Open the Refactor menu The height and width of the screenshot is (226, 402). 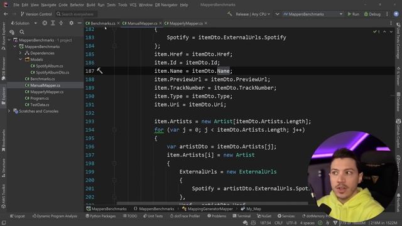coord(77,5)
